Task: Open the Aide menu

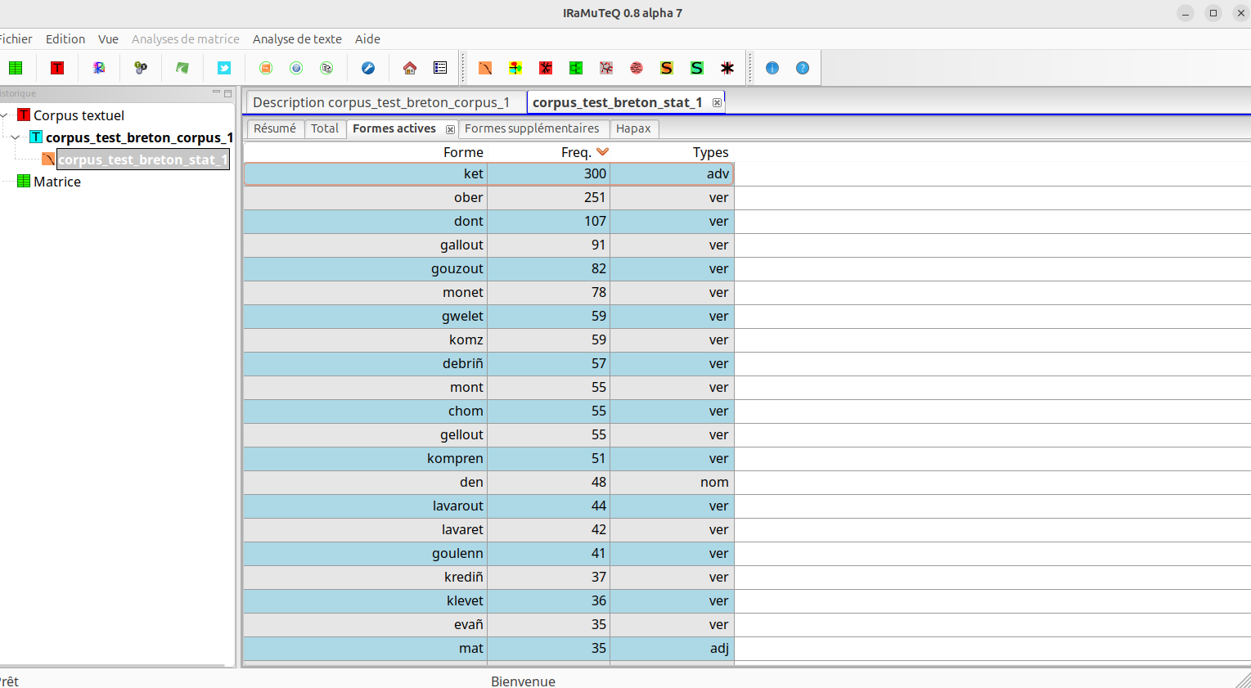Action: point(367,39)
